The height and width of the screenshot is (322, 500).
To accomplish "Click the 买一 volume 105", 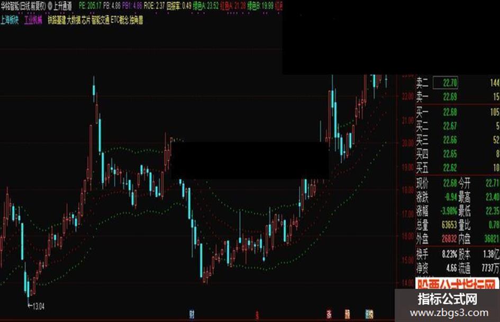I will (x=495, y=112).
